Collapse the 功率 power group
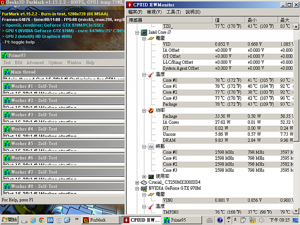300x225 pixels. (x=144, y=110)
